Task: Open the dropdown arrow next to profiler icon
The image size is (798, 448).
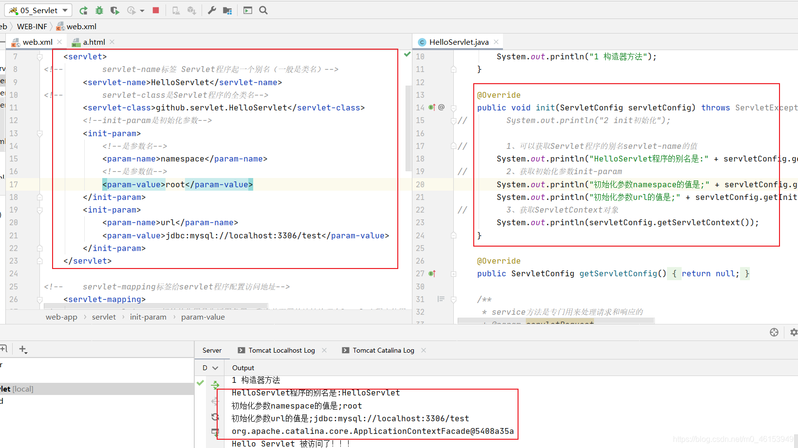Action: [142, 10]
